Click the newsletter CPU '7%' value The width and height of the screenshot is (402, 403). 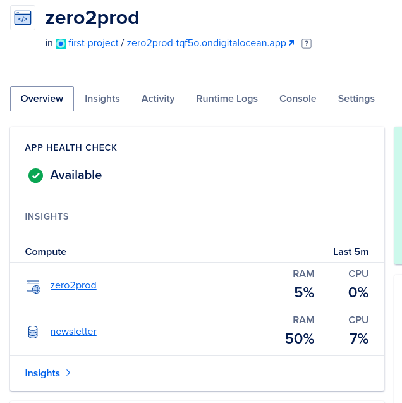pos(359,338)
